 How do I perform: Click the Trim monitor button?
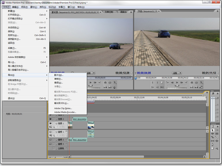pos(201,87)
